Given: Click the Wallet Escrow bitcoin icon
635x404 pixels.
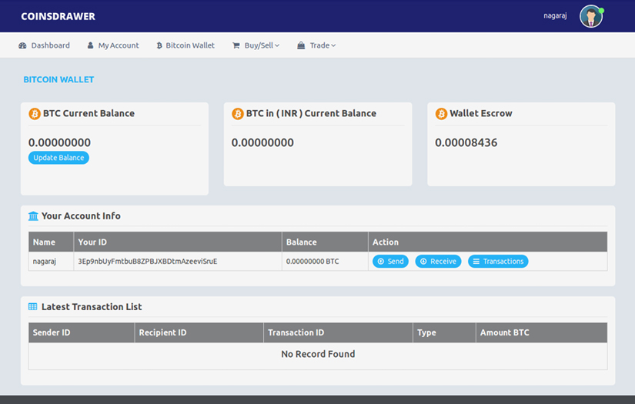Looking at the screenshot, I should point(441,114).
